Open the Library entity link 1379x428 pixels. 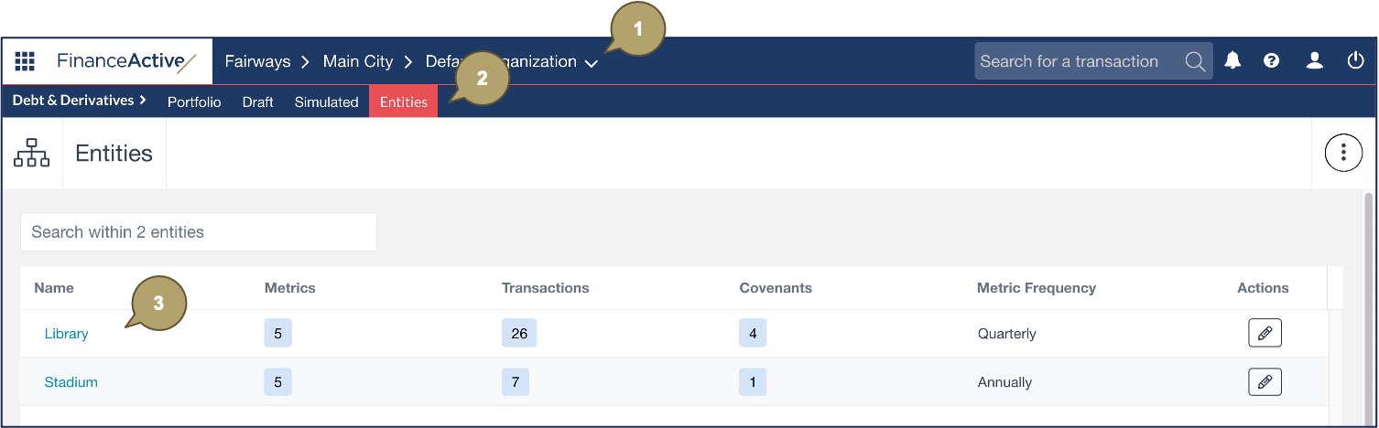pos(66,333)
